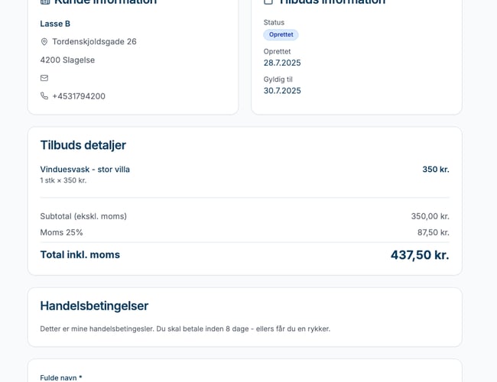The width and height of the screenshot is (497, 382).
Task: Click the subtotal amount 350,00 kr.
Action: (x=430, y=216)
